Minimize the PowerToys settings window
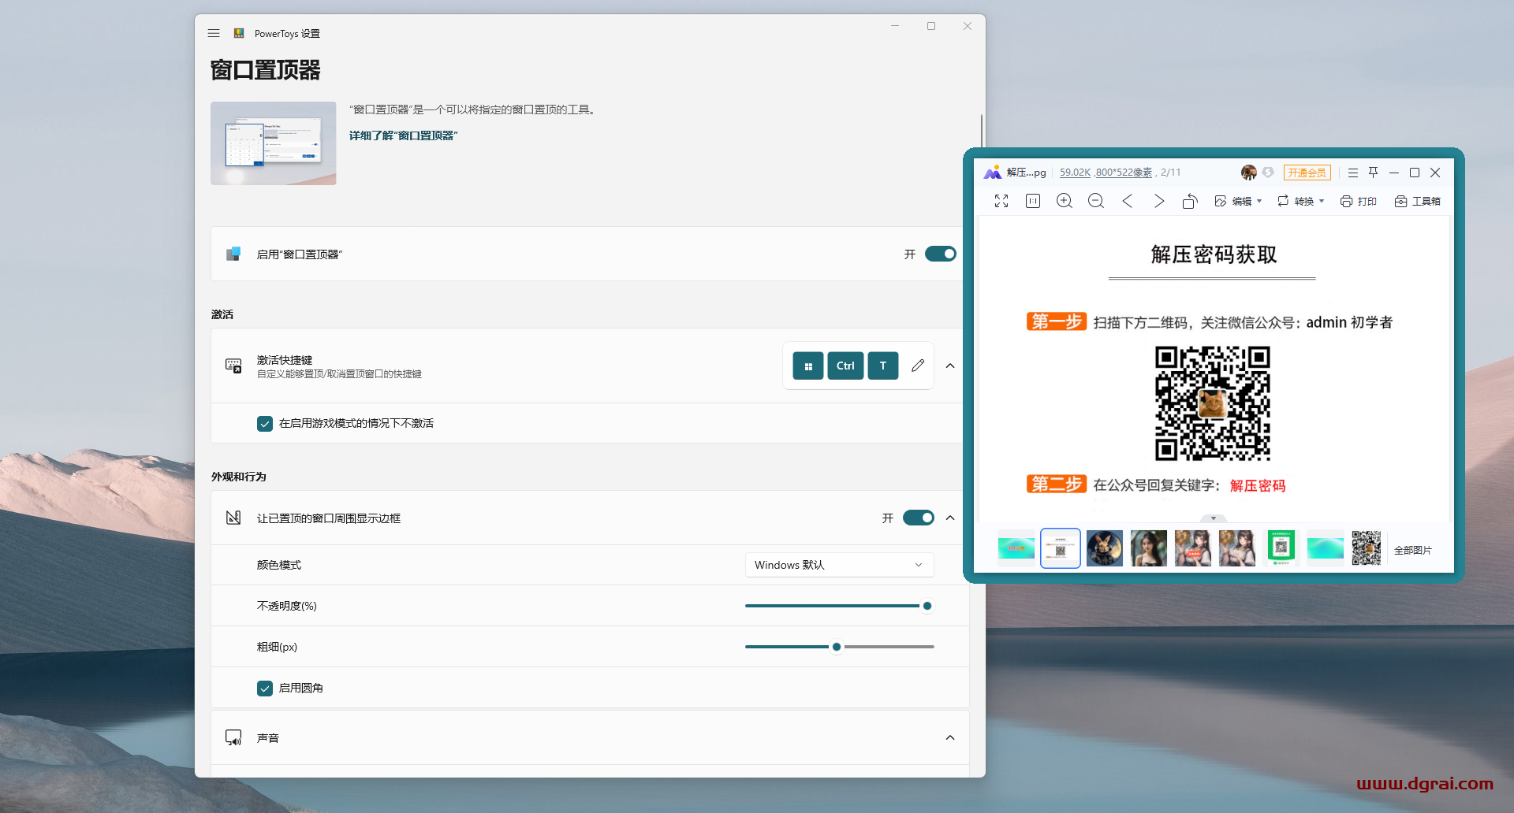The image size is (1514, 813). coord(895,26)
